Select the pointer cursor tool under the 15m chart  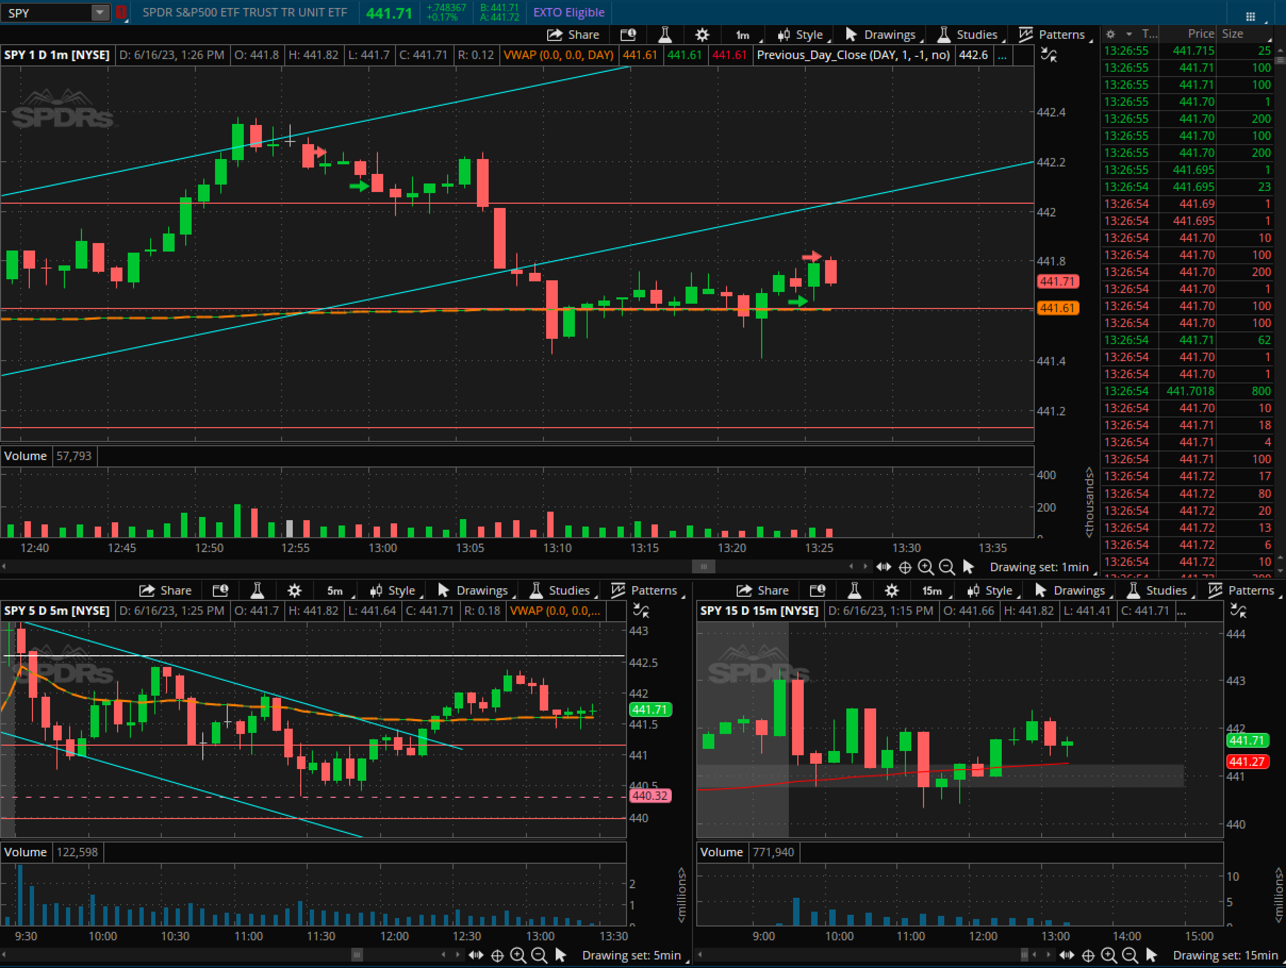(x=1151, y=955)
